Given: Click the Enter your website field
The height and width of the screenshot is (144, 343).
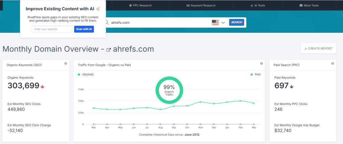Looking at the screenshot, I should (52, 29).
